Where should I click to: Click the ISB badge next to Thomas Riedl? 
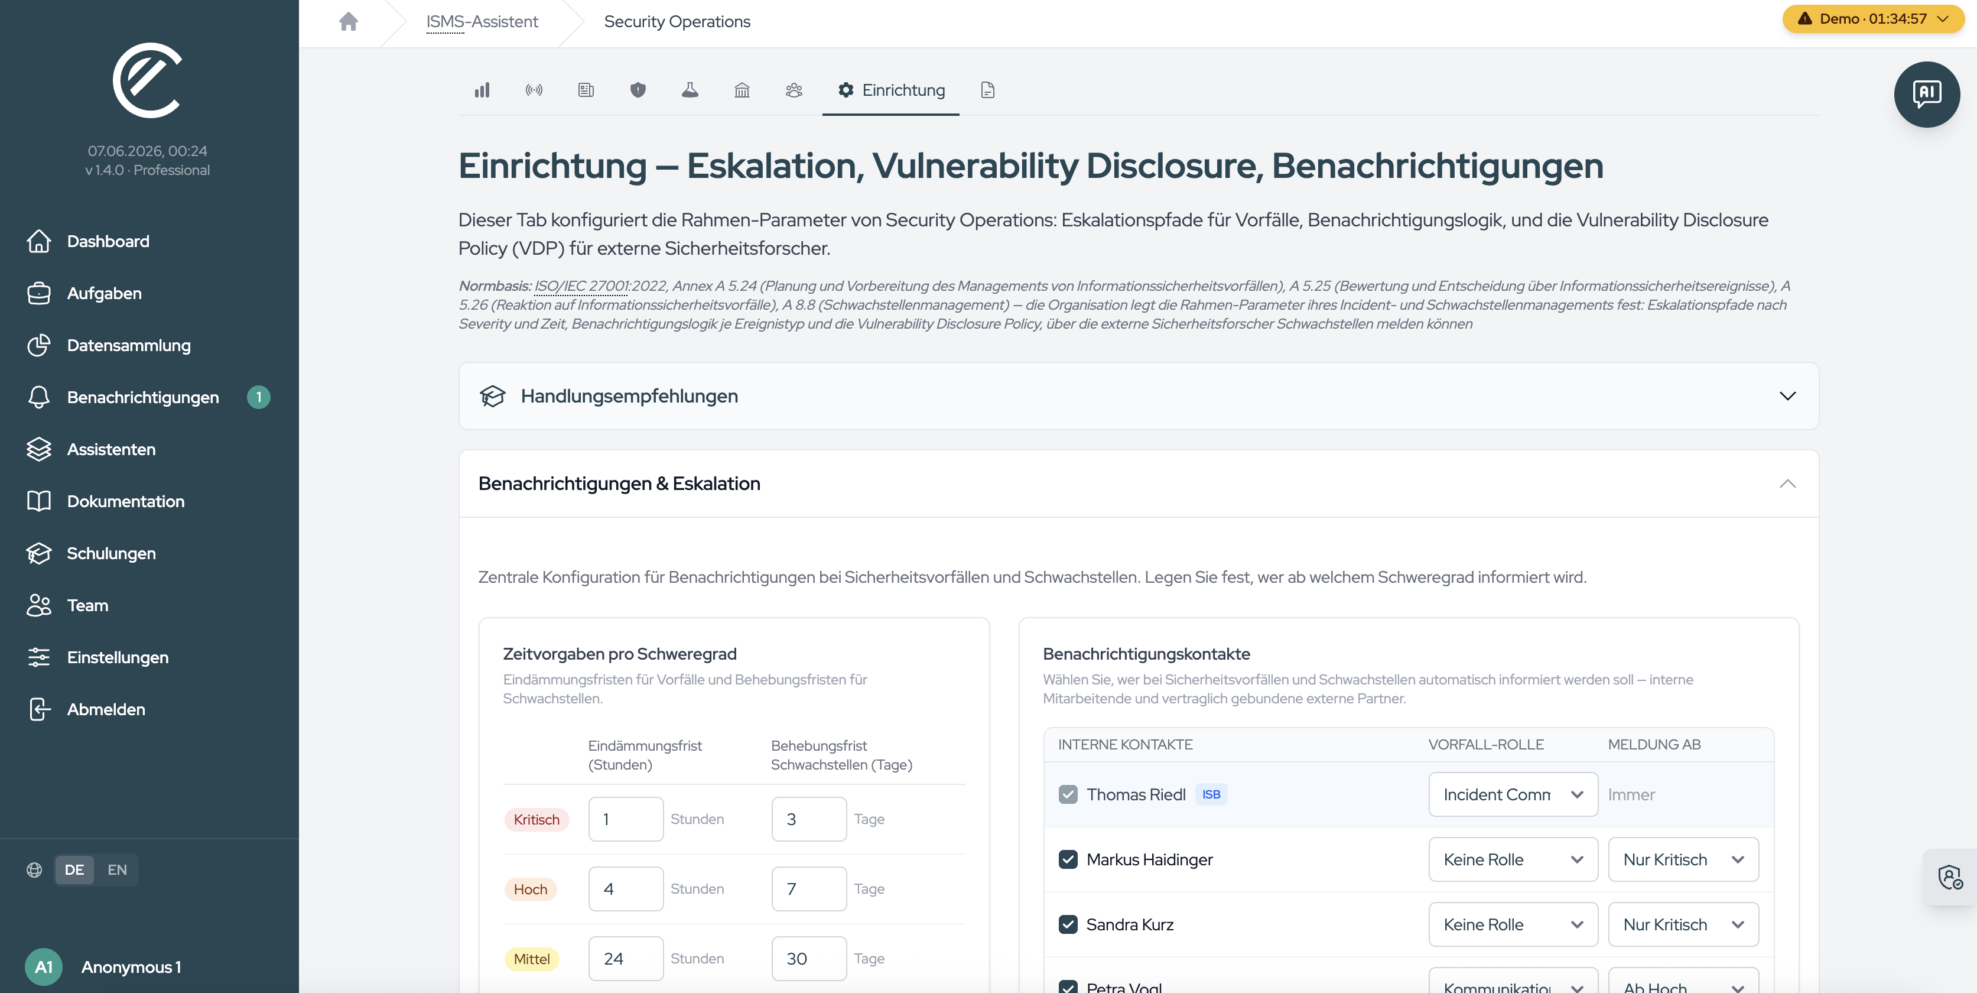click(1211, 795)
